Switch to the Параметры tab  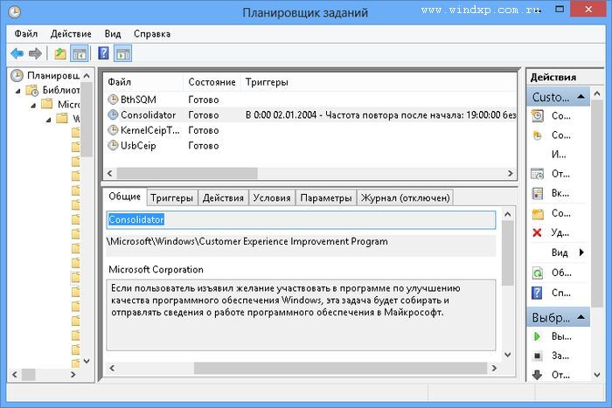click(x=326, y=198)
